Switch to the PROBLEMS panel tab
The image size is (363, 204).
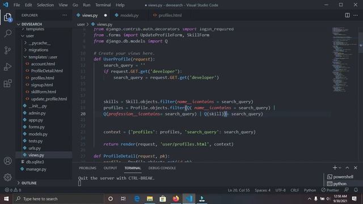(x=87, y=168)
